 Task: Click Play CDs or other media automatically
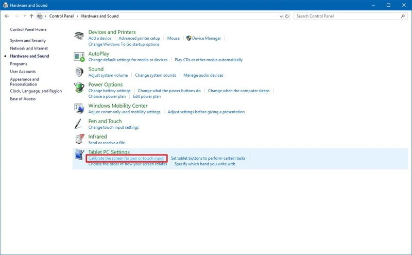[209, 60]
